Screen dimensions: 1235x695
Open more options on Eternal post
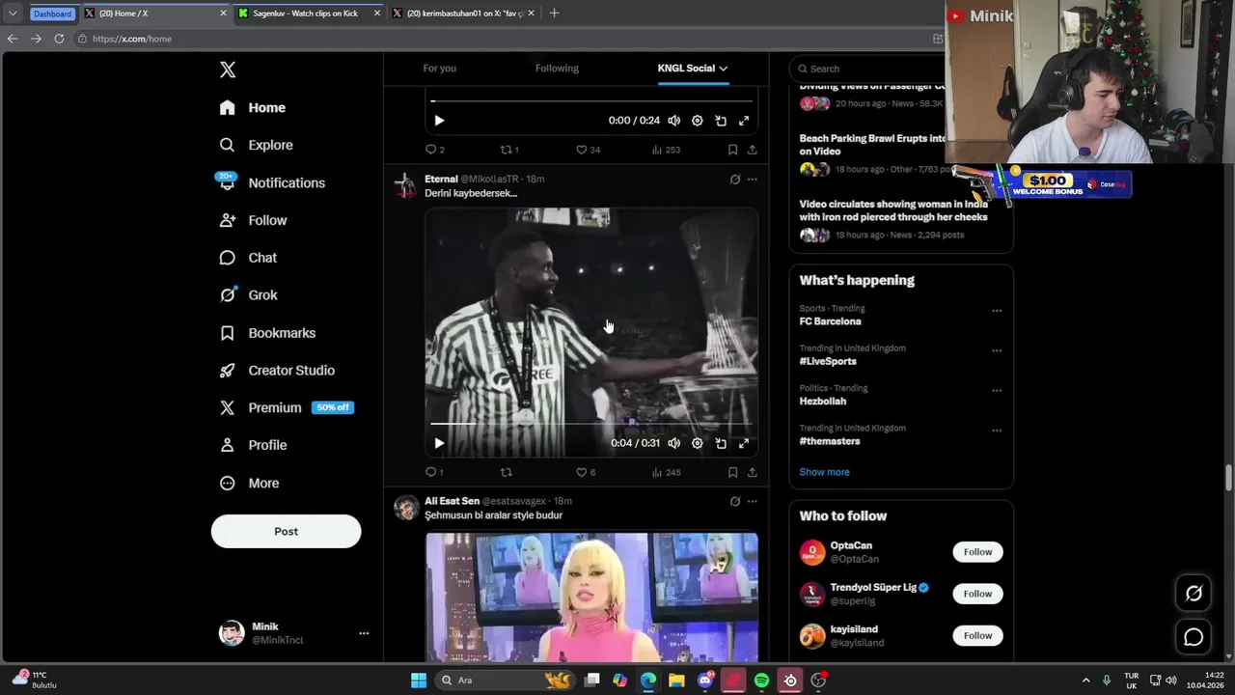[x=753, y=179]
